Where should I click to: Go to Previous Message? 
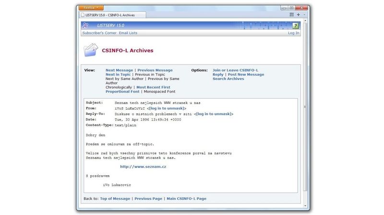pos(155,70)
